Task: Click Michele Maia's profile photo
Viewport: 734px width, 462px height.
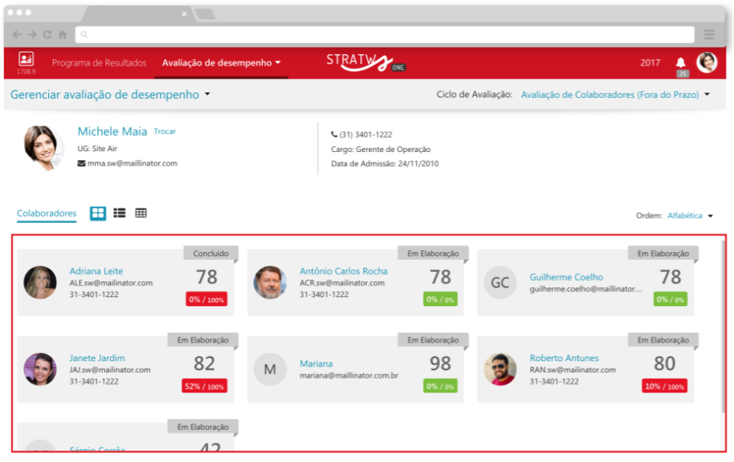Action: [x=43, y=147]
